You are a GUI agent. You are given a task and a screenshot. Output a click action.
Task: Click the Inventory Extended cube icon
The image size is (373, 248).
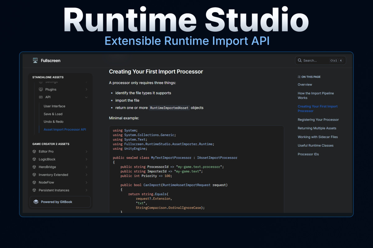(x=34, y=175)
